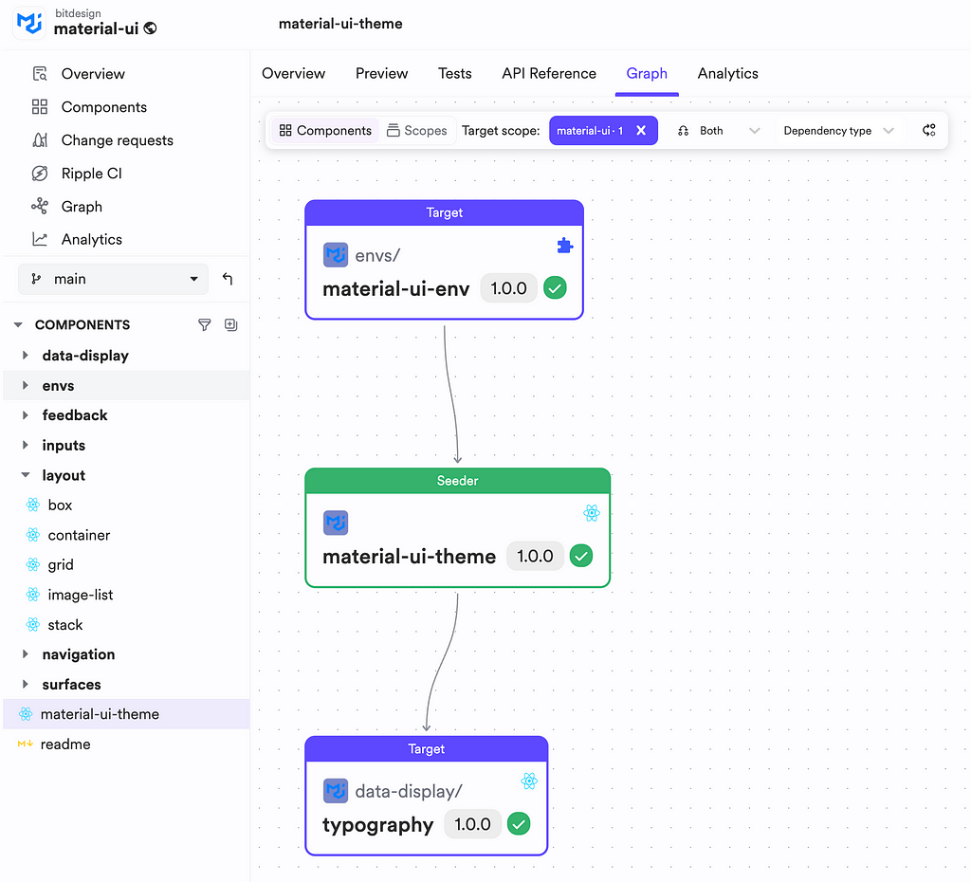Image resolution: width=971 pixels, height=882 pixels.
Task: Switch to the Overview tab
Action: [294, 74]
